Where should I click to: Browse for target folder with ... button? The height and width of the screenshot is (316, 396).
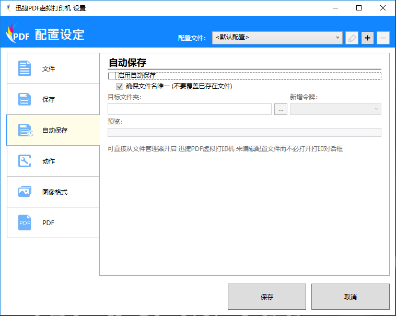[281, 109]
